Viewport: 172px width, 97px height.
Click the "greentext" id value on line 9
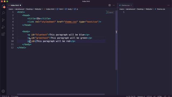(x=42, y=38)
